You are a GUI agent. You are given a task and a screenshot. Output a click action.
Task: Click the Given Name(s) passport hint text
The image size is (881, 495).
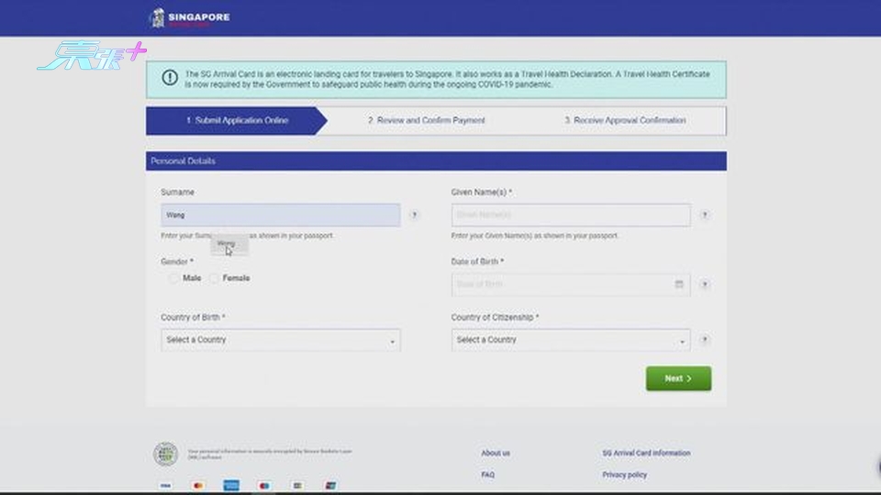534,236
